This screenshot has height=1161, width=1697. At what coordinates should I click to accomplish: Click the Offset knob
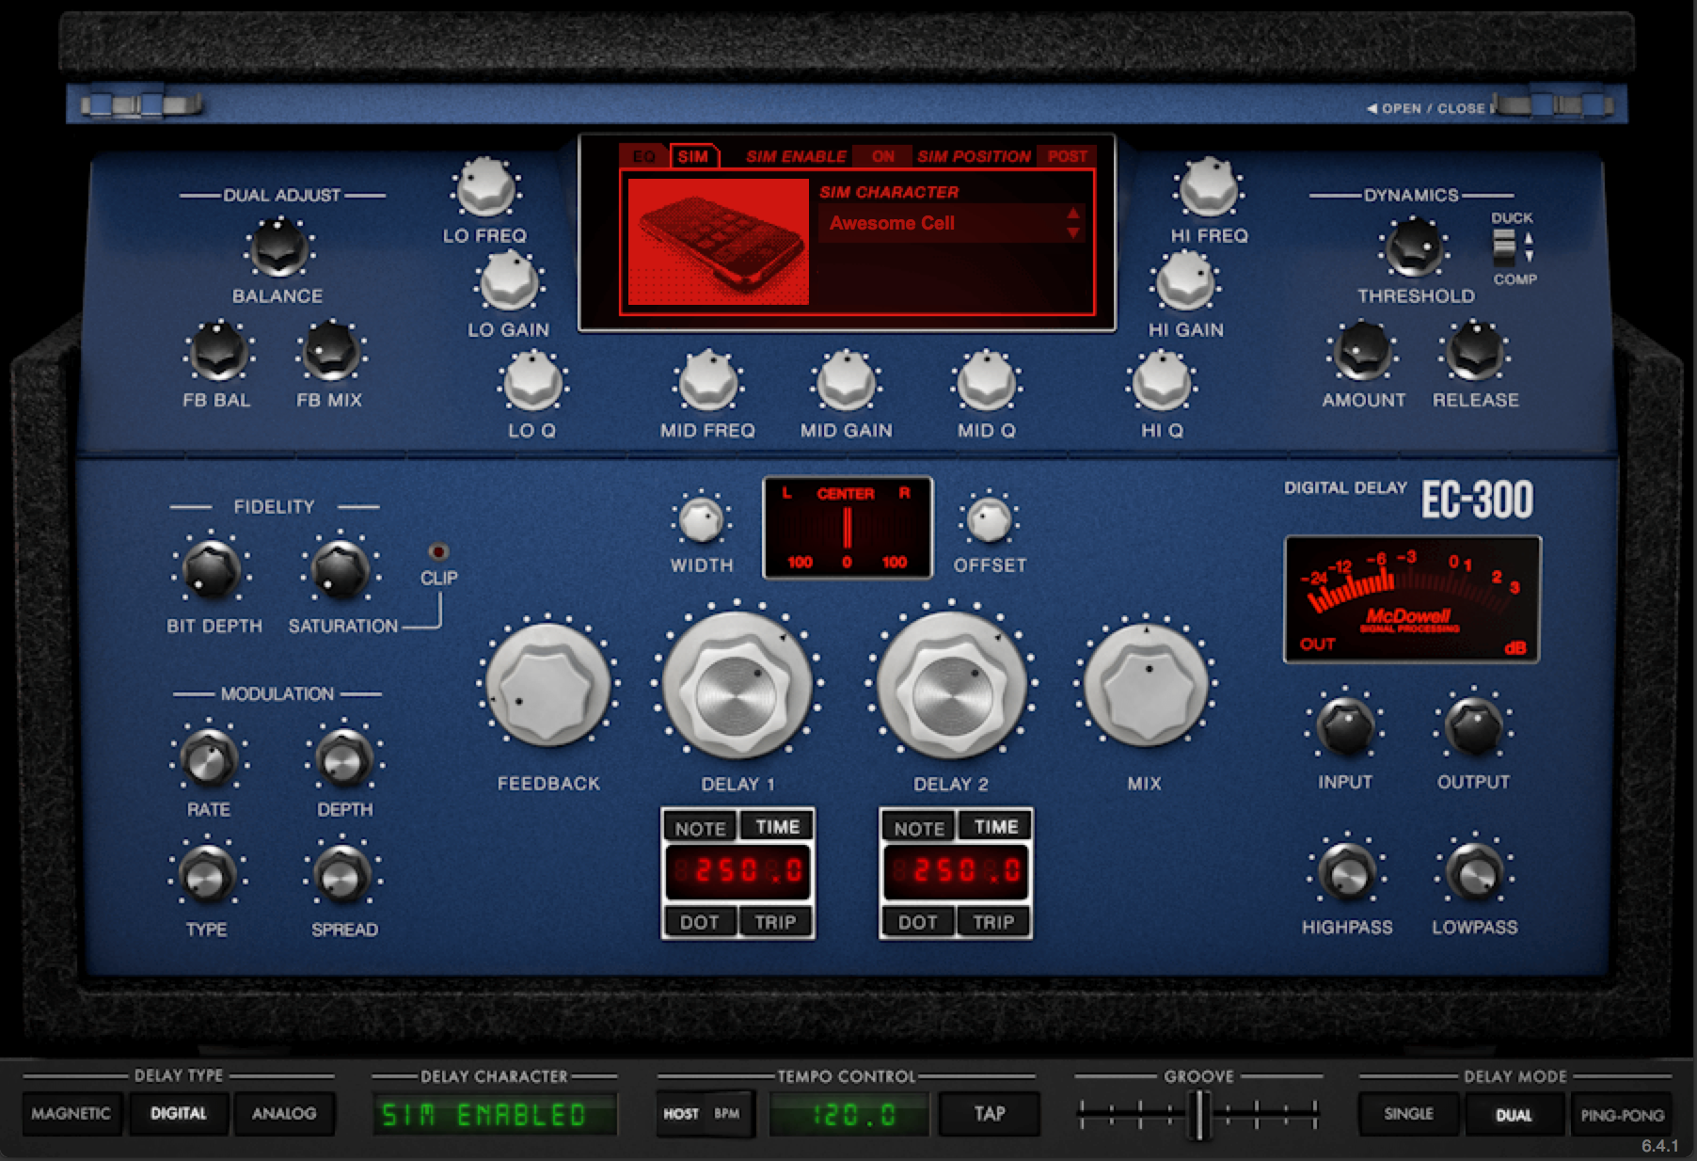tap(990, 517)
